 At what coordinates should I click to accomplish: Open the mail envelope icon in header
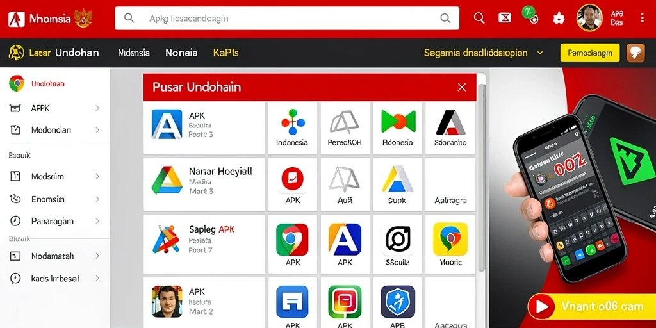pos(505,18)
